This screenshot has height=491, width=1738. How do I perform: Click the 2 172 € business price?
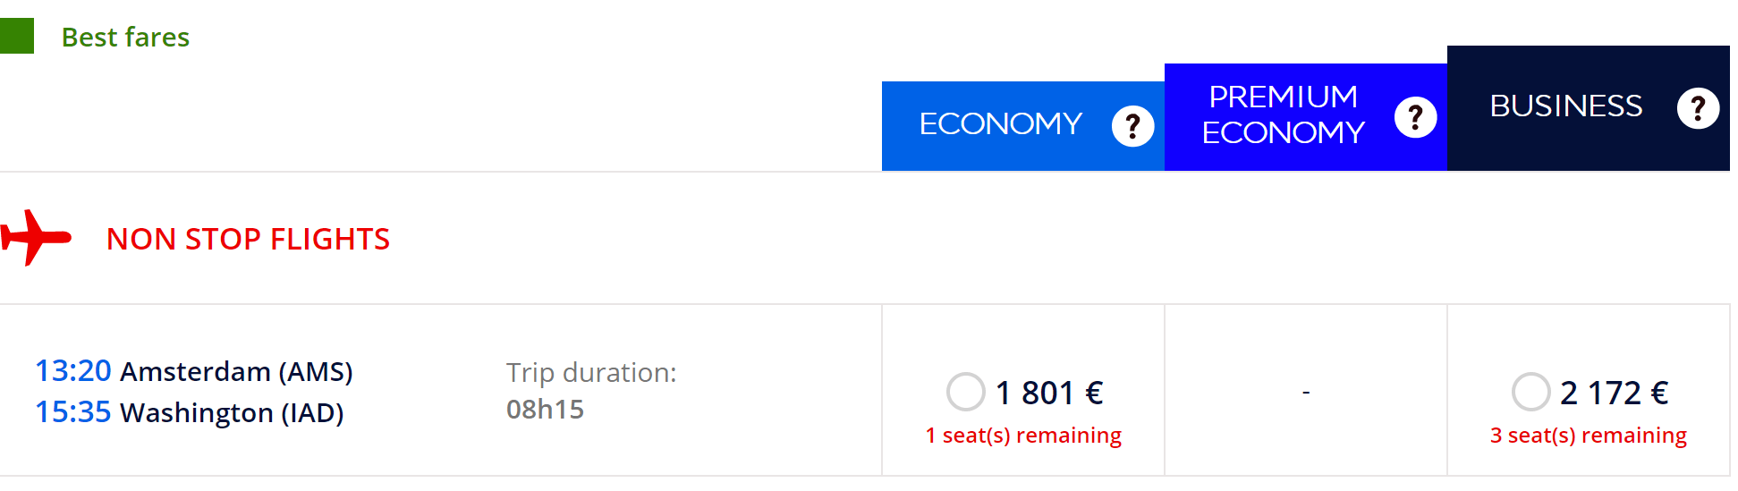tap(1615, 393)
